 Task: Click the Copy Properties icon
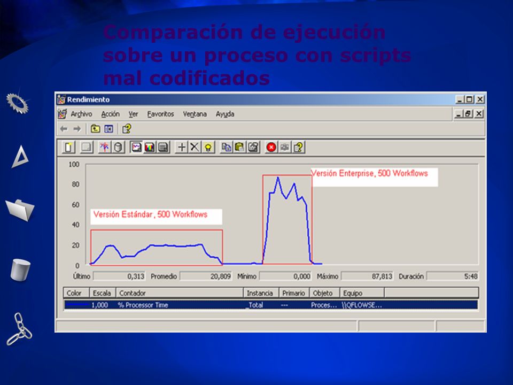click(227, 148)
